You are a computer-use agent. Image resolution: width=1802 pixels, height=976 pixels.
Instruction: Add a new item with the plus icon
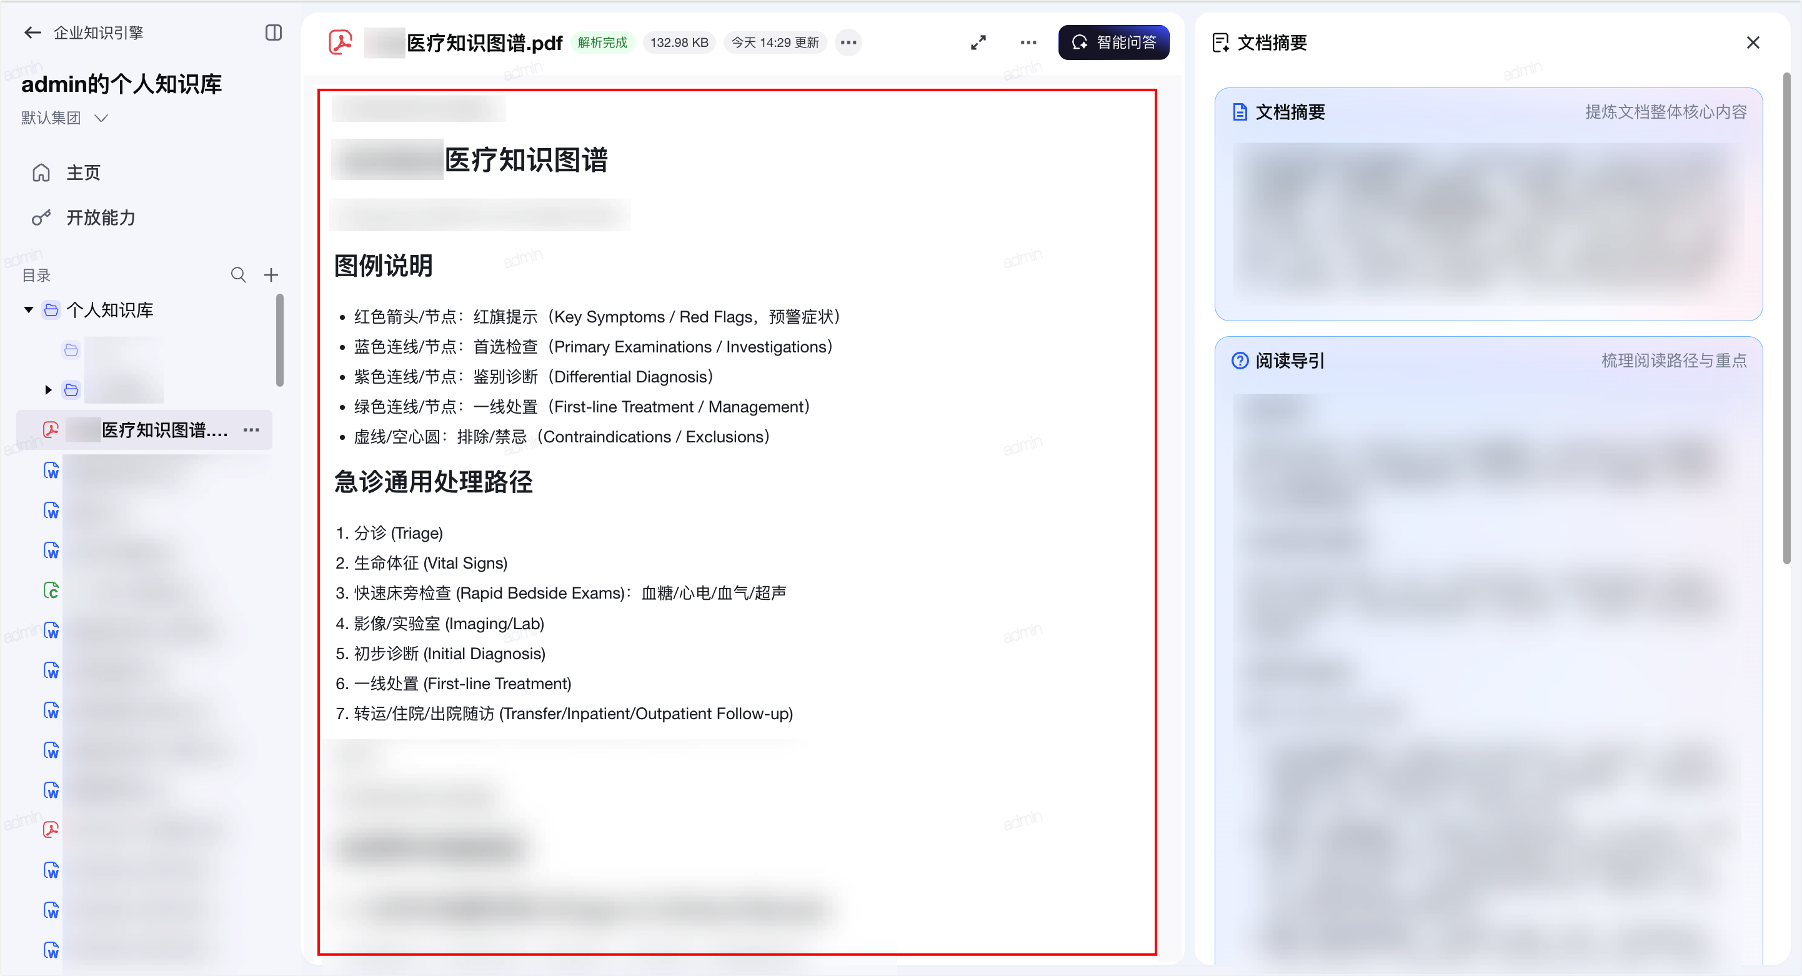tap(271, 275)
